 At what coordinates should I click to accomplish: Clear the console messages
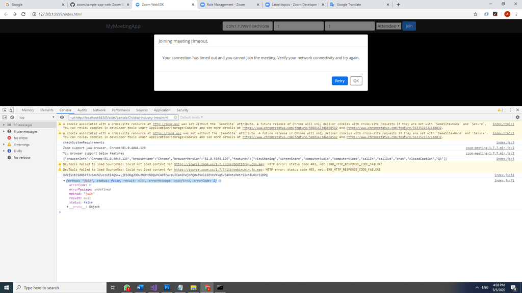coord(12,117)
